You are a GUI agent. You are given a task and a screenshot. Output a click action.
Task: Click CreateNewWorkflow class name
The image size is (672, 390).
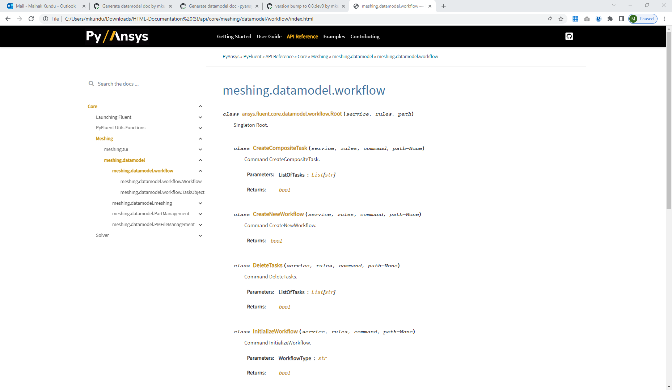278,214
